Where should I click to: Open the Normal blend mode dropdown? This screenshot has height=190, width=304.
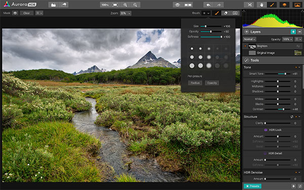pyautogui.click(x=249, y=39)
